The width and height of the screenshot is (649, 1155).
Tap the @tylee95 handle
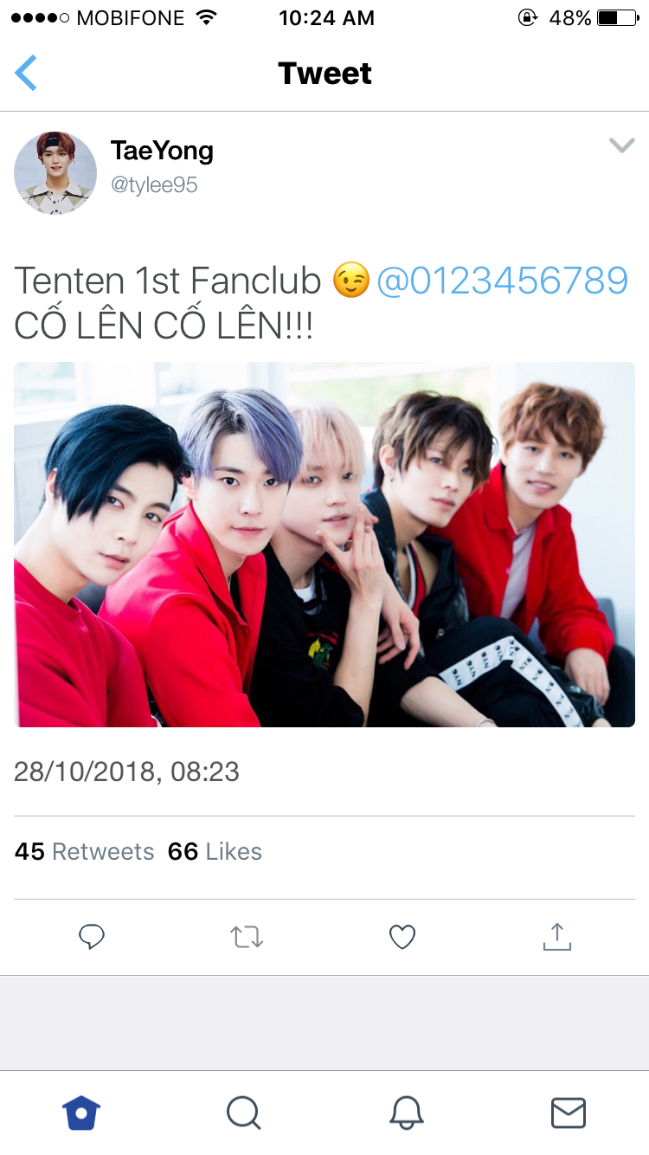[154, 184]
